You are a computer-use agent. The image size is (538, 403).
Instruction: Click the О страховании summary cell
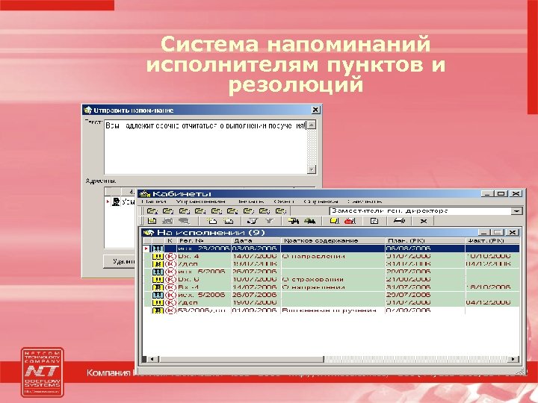pyautogui.click(x=333, y=279)
